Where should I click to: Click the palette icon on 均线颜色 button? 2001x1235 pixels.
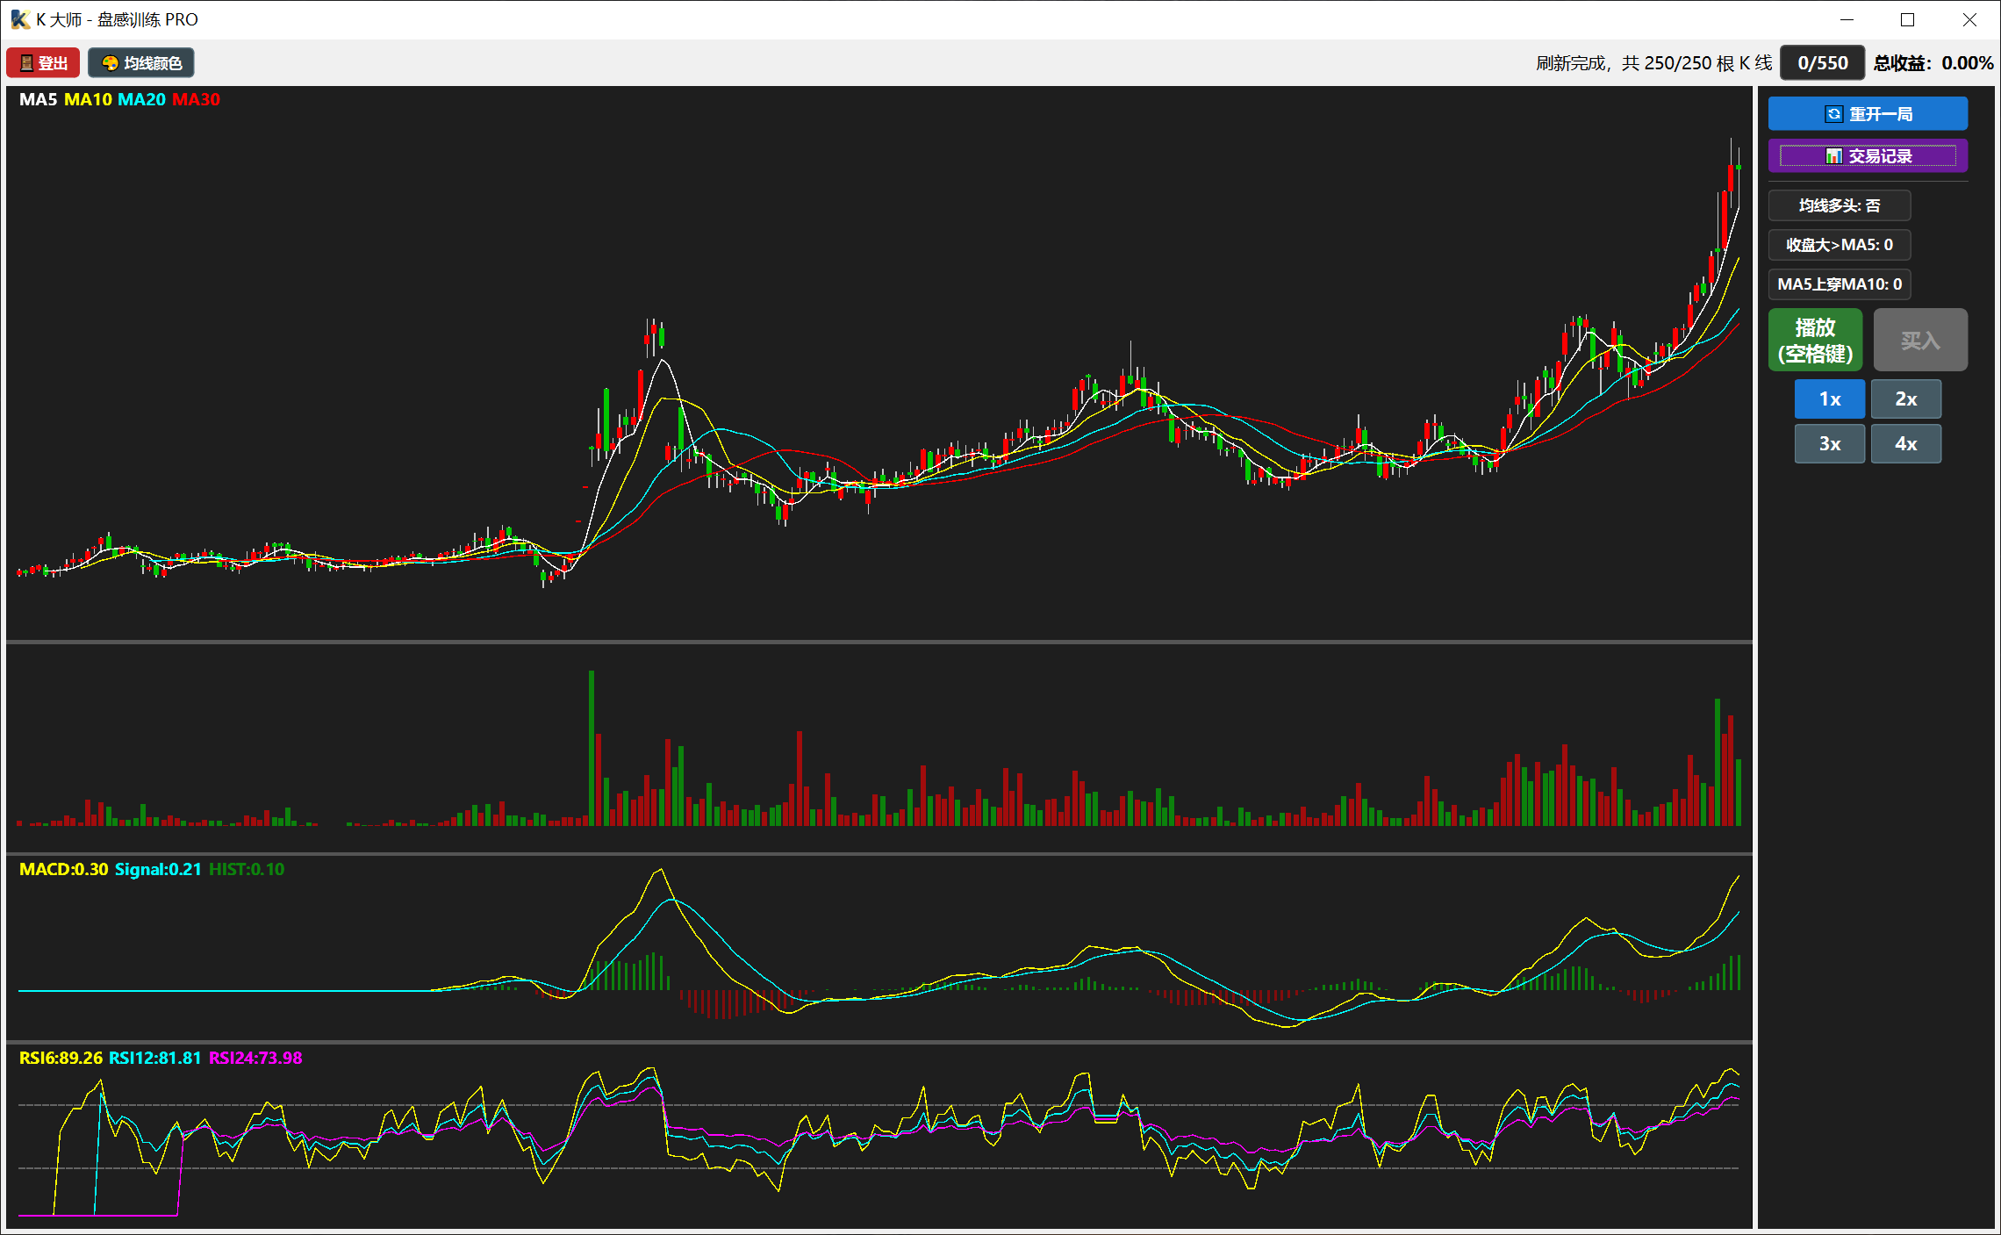click(111, 63)
